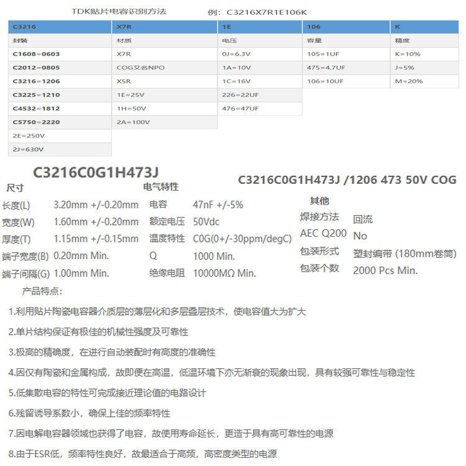Select the C5750=2220 cell
The width and height of the screenshot is (466, 466).
pyautogui.click(x=60, y=122)
